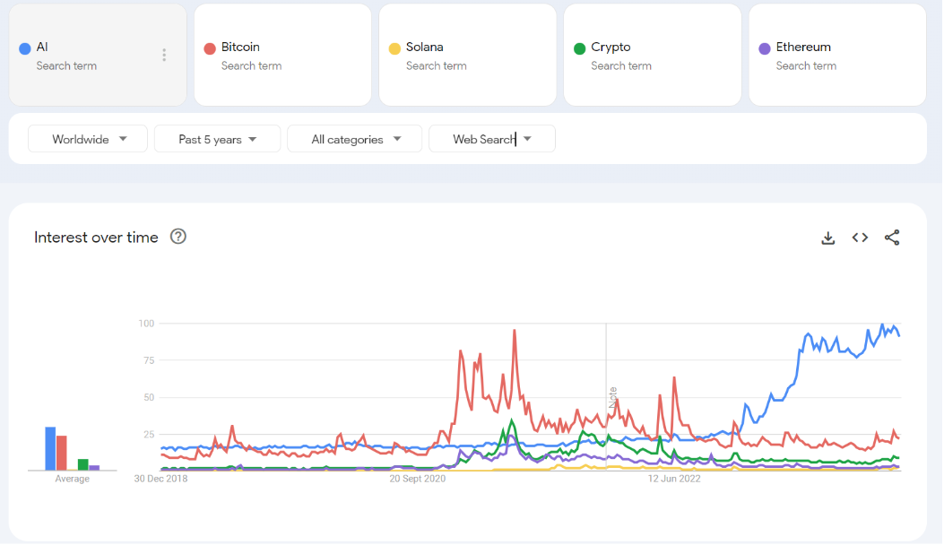Open help for Interest over time
This screenshot has height=545, width=944.
[178, 236]
